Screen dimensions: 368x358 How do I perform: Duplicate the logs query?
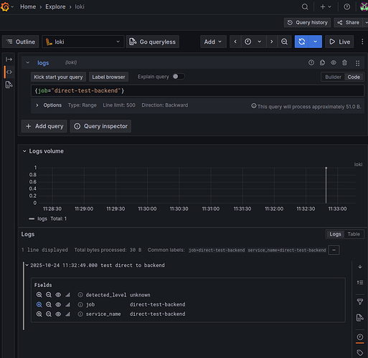(322, 62)
